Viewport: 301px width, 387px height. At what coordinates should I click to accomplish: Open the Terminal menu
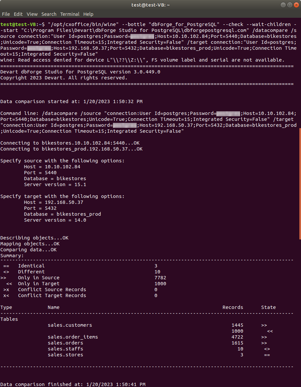coord(70,14)
